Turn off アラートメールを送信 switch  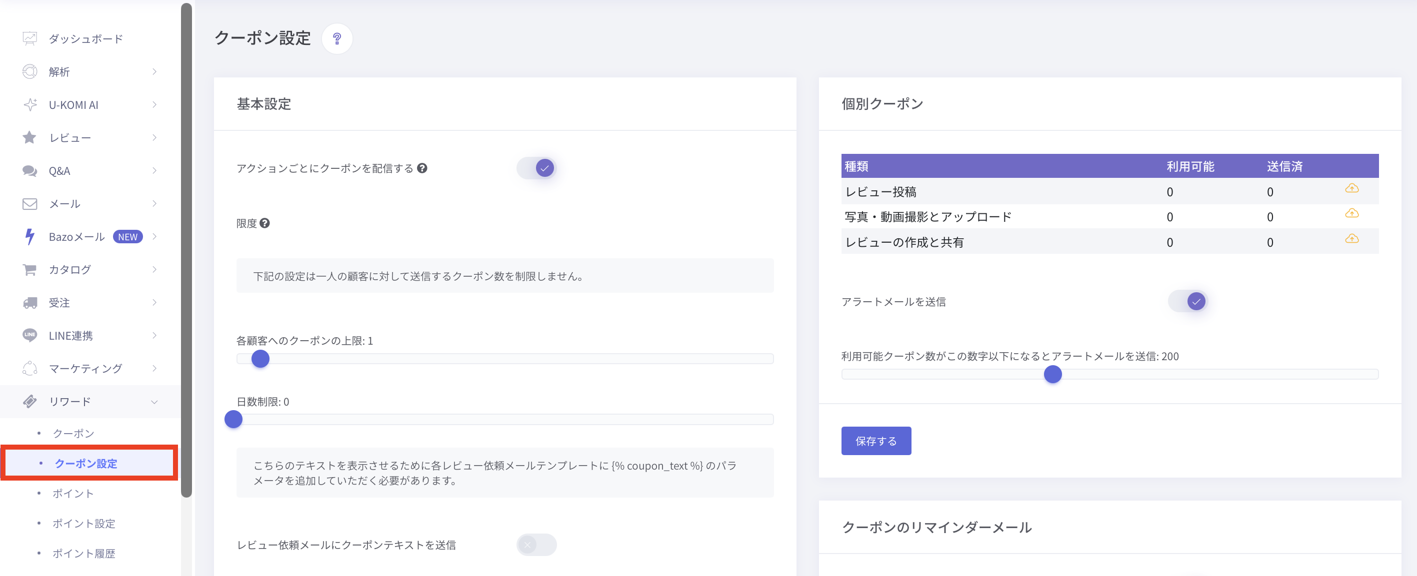pyautogui.click(x=1187, y=301)
